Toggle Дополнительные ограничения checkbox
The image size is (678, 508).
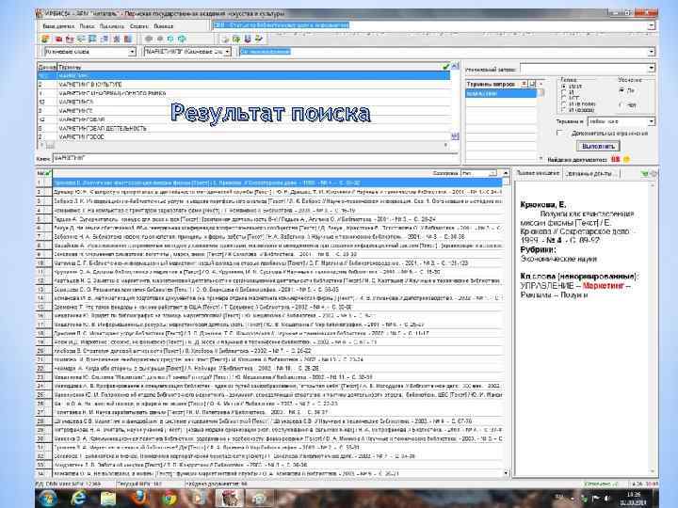click(560, 133)
